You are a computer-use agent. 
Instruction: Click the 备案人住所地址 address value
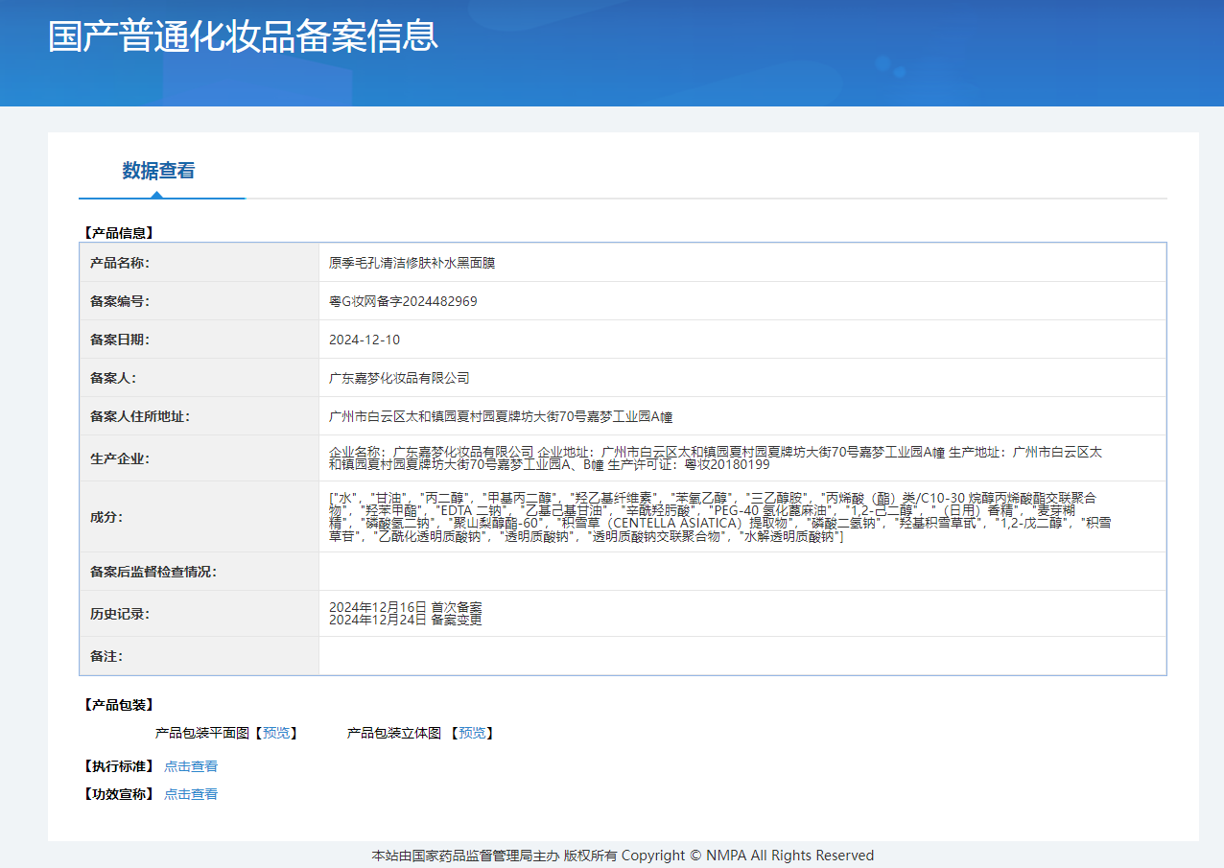pyautogui.click(x=501, y=416)
